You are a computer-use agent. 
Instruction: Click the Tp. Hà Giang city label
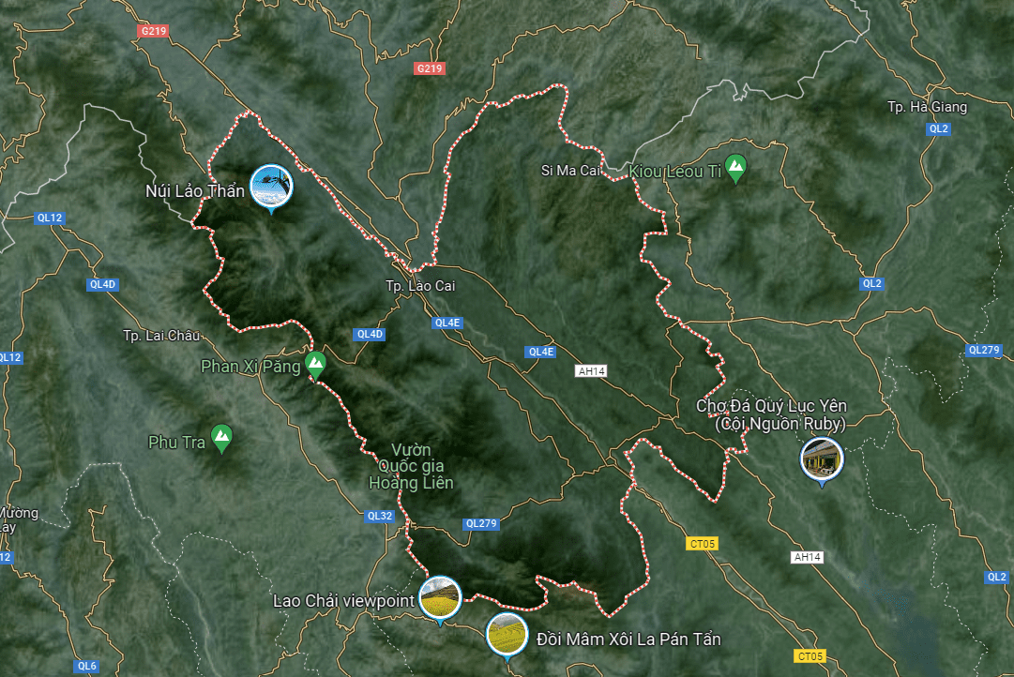pos(928,107)
